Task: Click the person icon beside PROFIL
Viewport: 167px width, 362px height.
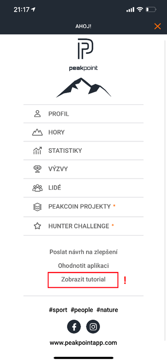Action: [37, 114]
